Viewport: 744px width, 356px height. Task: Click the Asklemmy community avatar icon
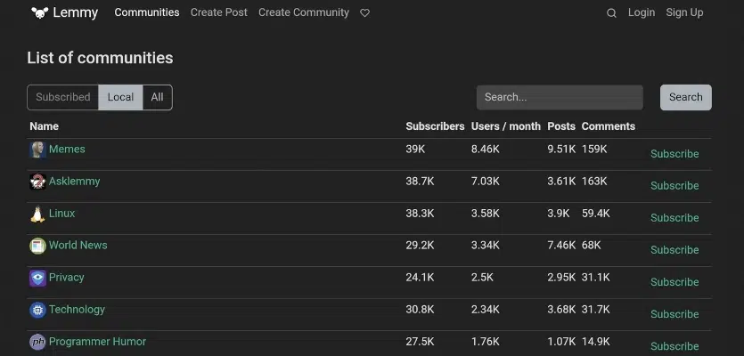[x=37, y=182]
